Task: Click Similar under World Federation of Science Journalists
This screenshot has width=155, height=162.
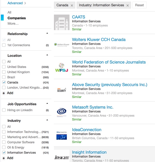Action: pyautogui.click(x=77, y=74)
